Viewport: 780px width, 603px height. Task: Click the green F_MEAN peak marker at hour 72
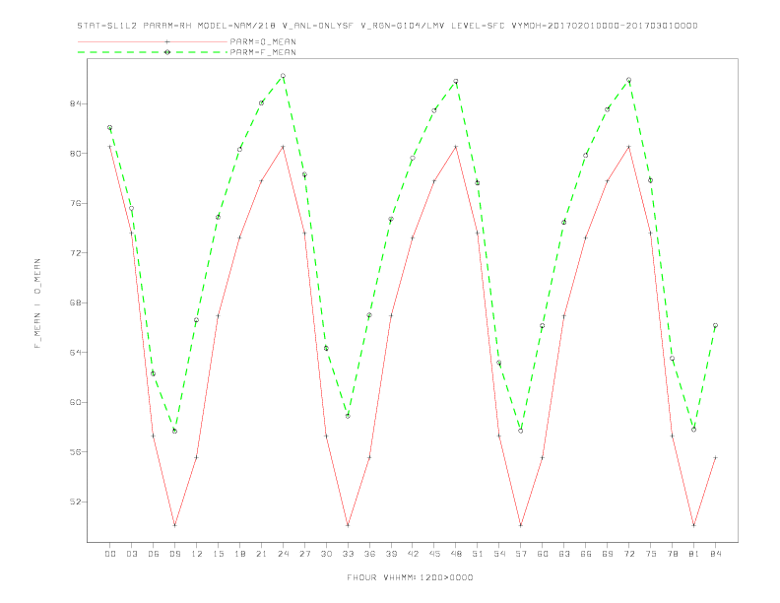click(x=628, y=80)
